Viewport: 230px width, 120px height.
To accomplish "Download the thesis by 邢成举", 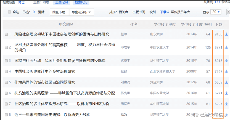I will click(226, 47).
